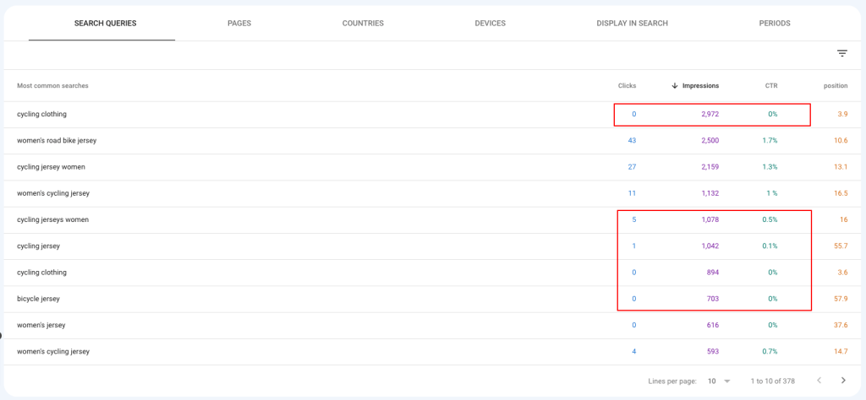This screenshot has width=866, height=400.
Task: Click the '1 to 10 of 378' text
Action: [x=771, y=381]
